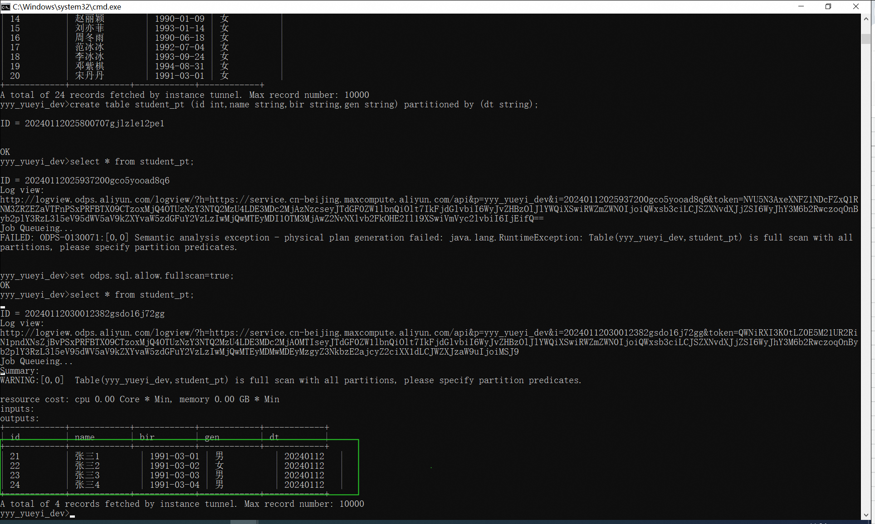This screenshot has height=524, width=875.
Task: Click the scrollbar up arrow
Action: [x=866, y=19]
